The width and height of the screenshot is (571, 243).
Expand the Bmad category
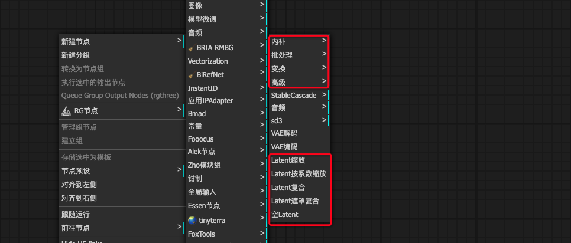[226, 114]
